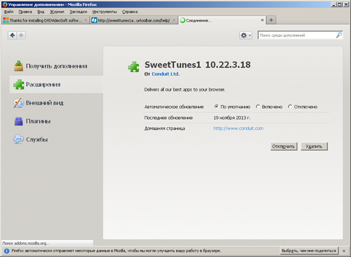
Task: Click the magnifier icon in add-on search
Action: point(339,35)
